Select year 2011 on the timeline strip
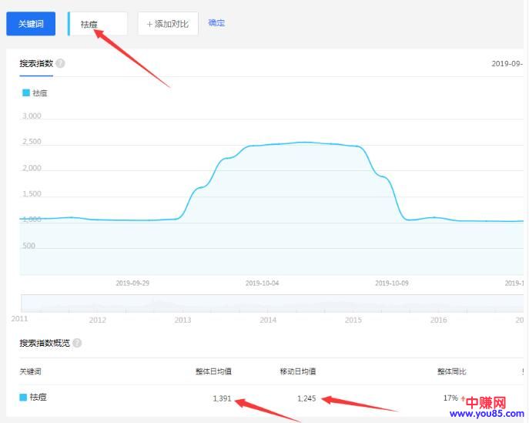Viewport: 529px width, 423px height. point(21,317)
